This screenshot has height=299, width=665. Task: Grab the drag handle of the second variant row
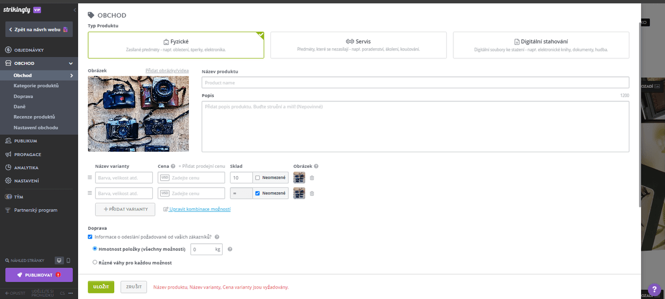coord(90,193)
